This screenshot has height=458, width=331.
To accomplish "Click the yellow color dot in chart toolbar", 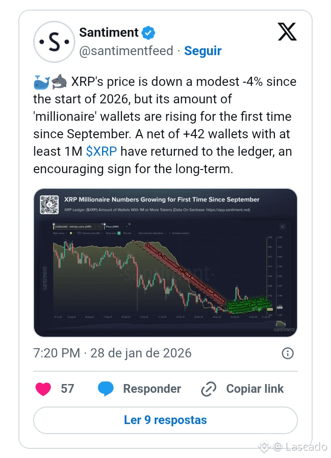I will pos(71,233).
